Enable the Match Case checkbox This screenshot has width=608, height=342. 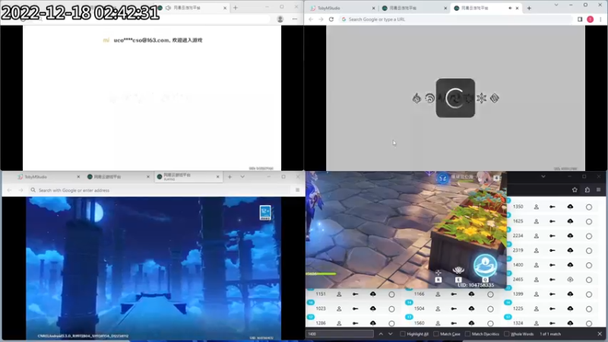(x=435, y=334)
